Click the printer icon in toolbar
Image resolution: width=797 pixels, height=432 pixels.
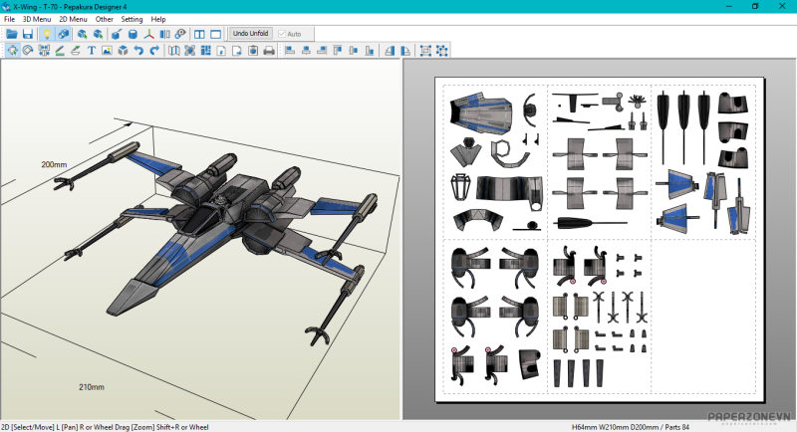click(x=268, y=50)
